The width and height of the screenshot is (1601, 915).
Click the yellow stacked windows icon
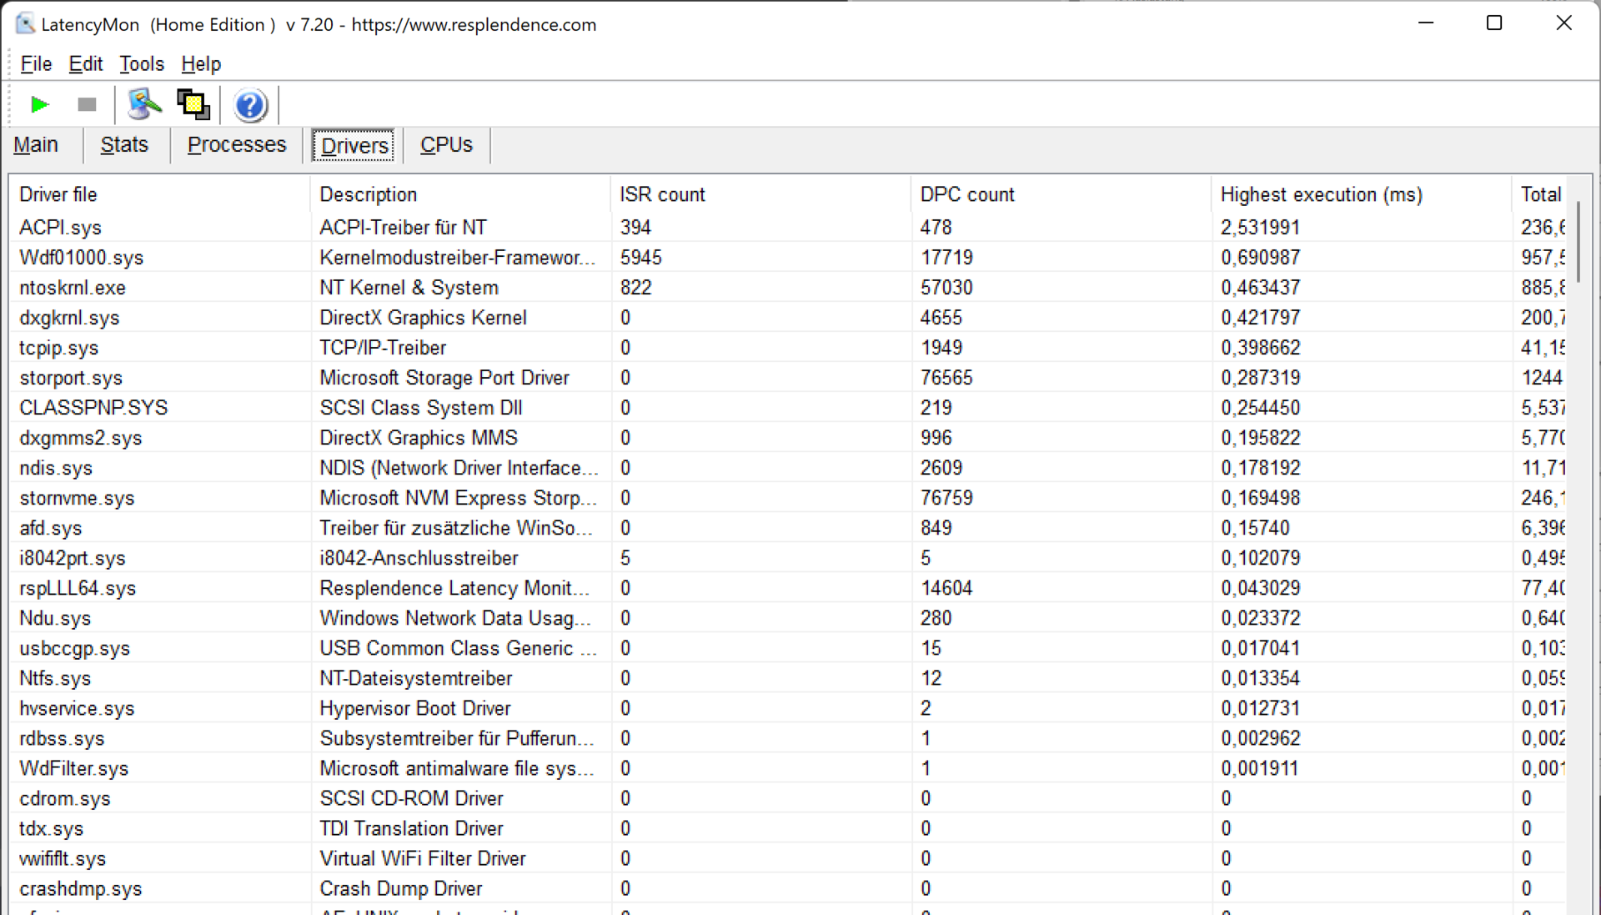pos(193,105)
